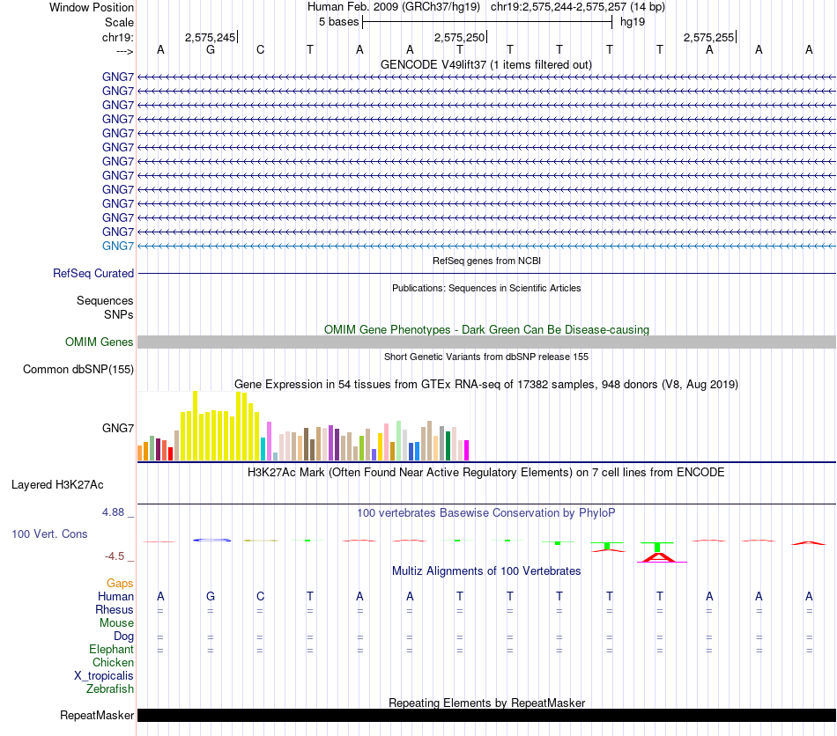Click the -4.5 PhyloP lower scale value
Image resolution: width=837 pixels, height=736 pixels.
(115, 556)
